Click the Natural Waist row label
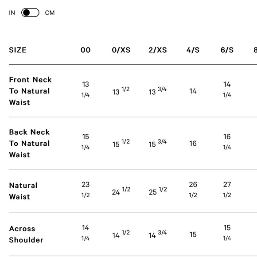The image size is (257, 257). tap(23, 191)
